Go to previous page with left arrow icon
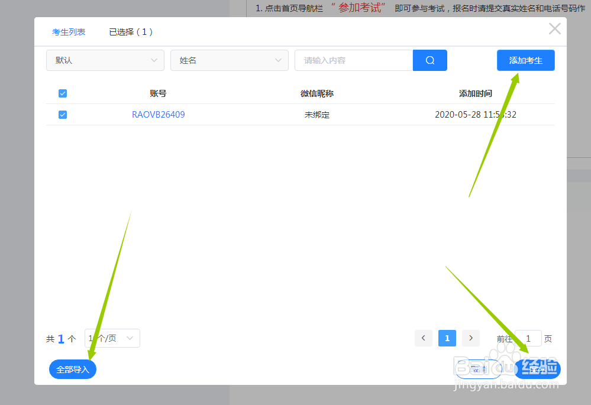This screenshot has height=405, width=591. (x=423, y=338)
